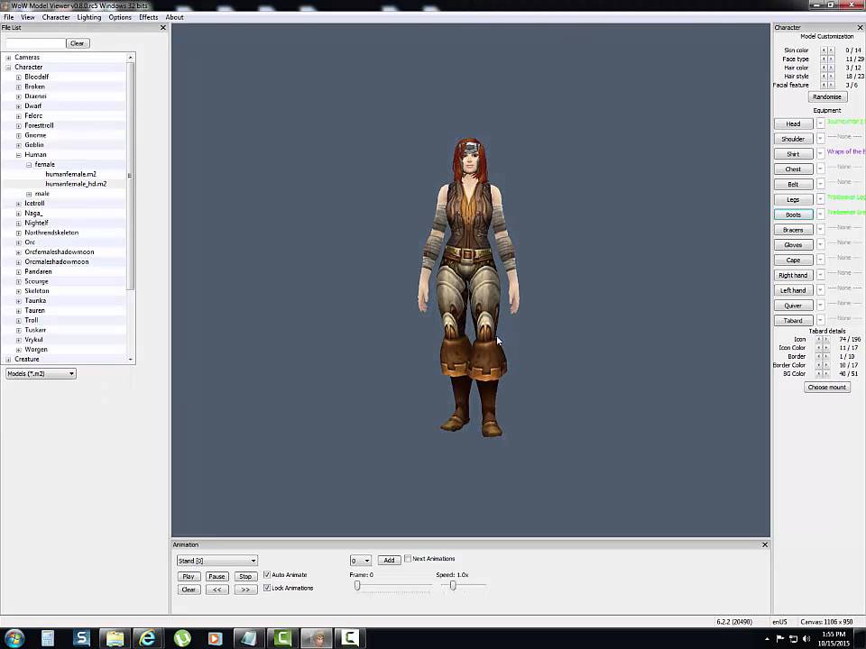Viewport: 866px width, 649px height.
Task: Open Internet Explorer from the taskbar
Action: tap(147, 638)
